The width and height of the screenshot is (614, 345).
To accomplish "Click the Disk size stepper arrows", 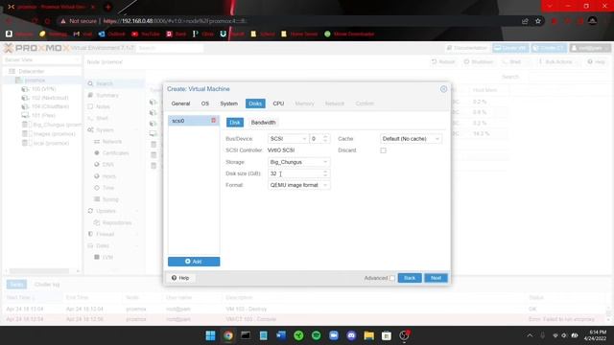I will [x=325, y=173].
